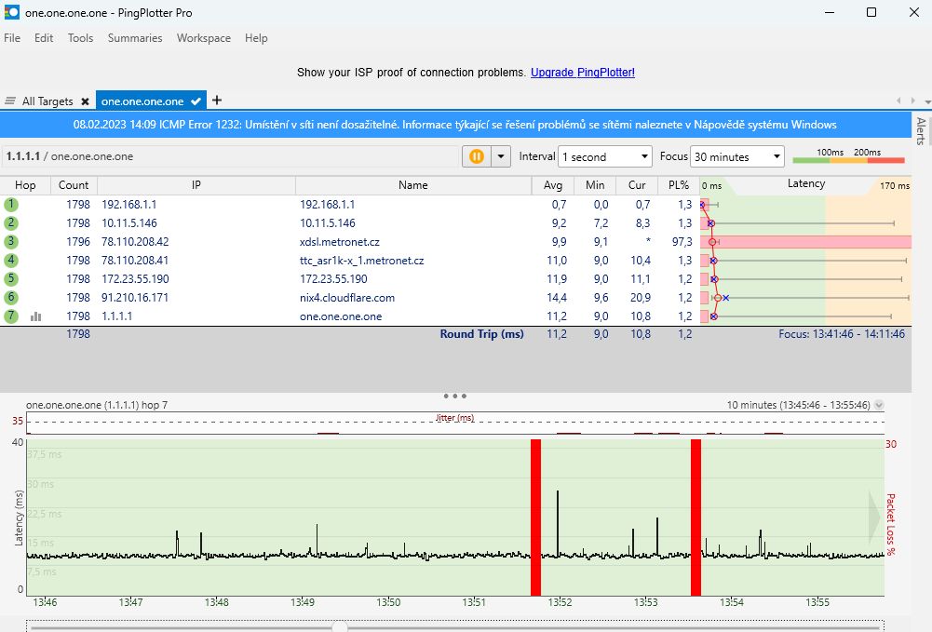This screenshot has height=632, width=932.
Task: Open the dropdown arrow beside the pause button
Action: pyautogui.click(x=501, y=157)
